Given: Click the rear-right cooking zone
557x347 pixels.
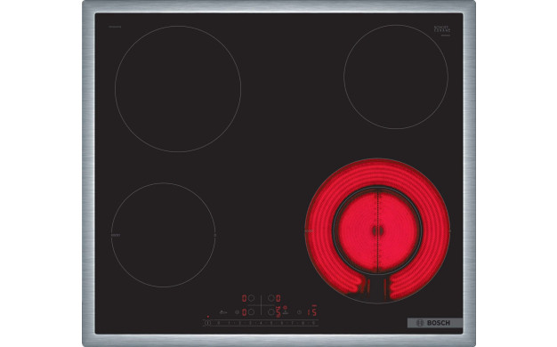Looking at the screenshot, I should [396, 77].
